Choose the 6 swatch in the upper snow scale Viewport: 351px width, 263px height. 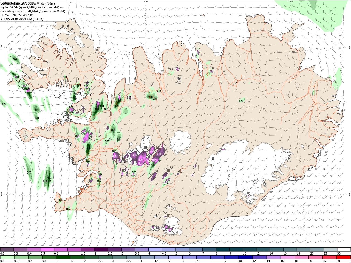[196, 250]
